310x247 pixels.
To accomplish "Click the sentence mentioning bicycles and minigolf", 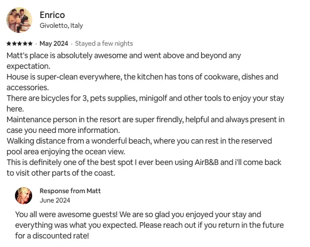I will pos(145,104).
